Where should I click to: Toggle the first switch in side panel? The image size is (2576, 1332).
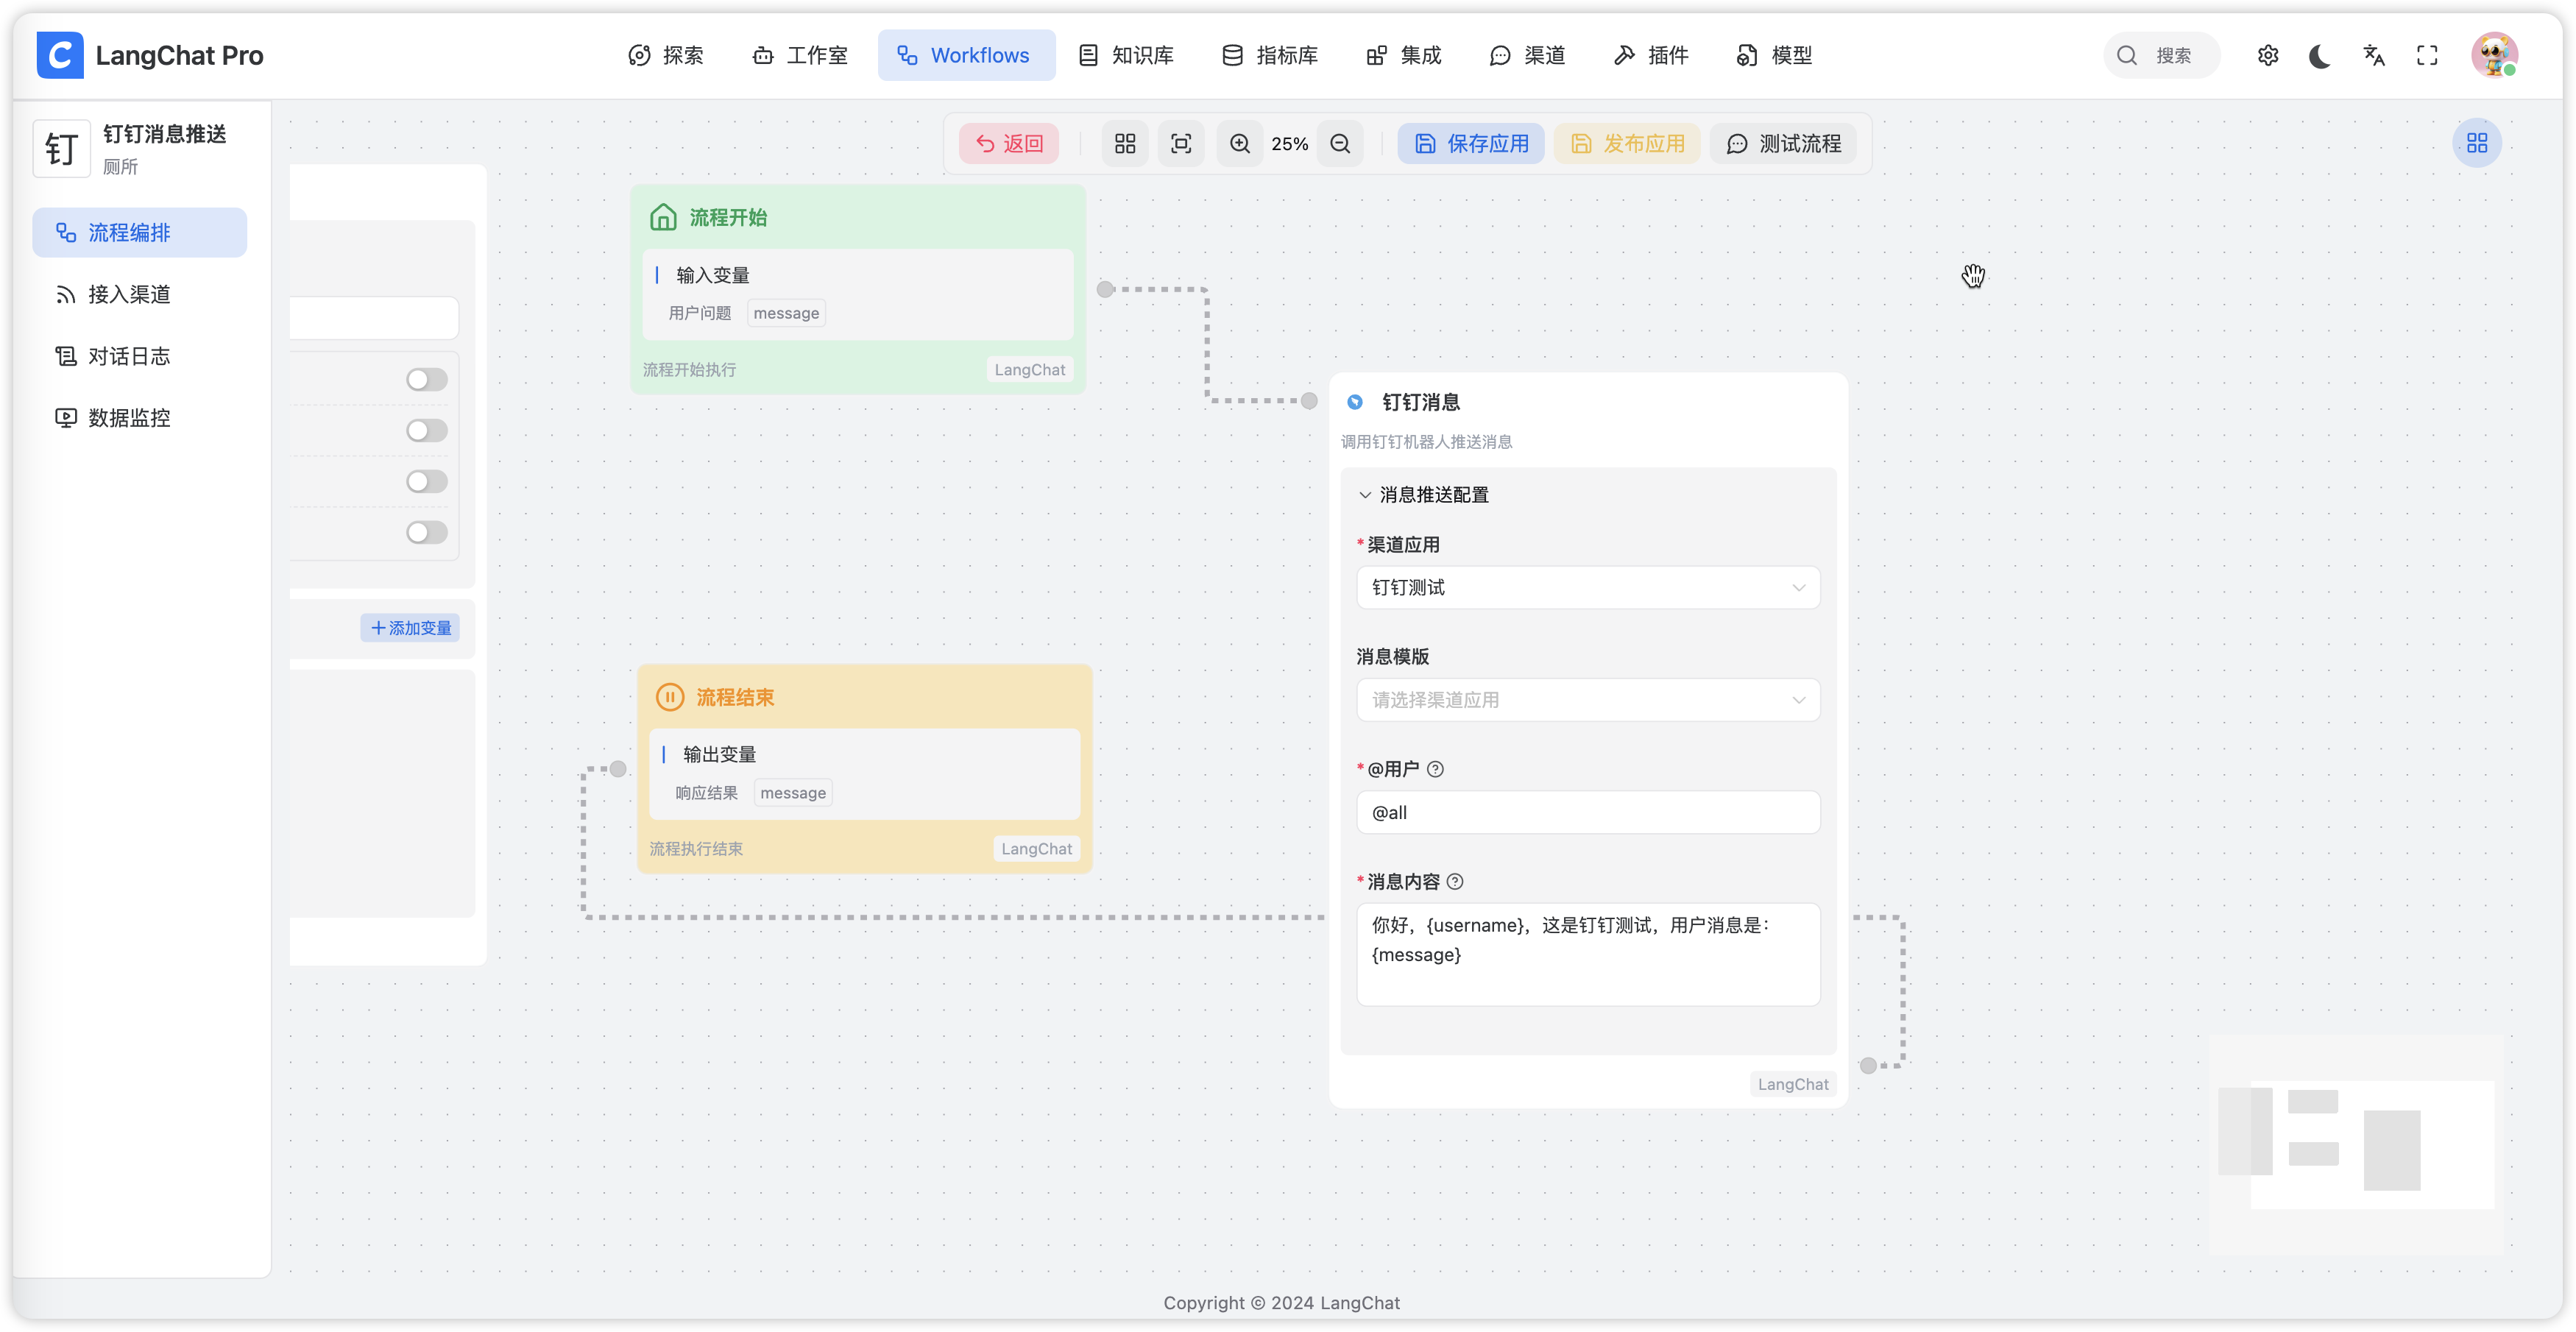[426, 380]
